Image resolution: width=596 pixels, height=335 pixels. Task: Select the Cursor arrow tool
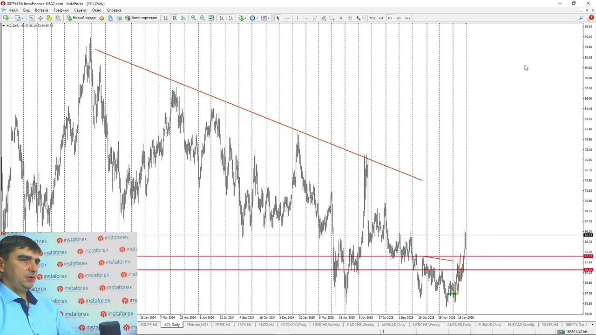[278, 18]
